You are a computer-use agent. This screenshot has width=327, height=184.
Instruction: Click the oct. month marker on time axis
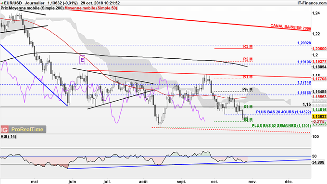point(214,182)
